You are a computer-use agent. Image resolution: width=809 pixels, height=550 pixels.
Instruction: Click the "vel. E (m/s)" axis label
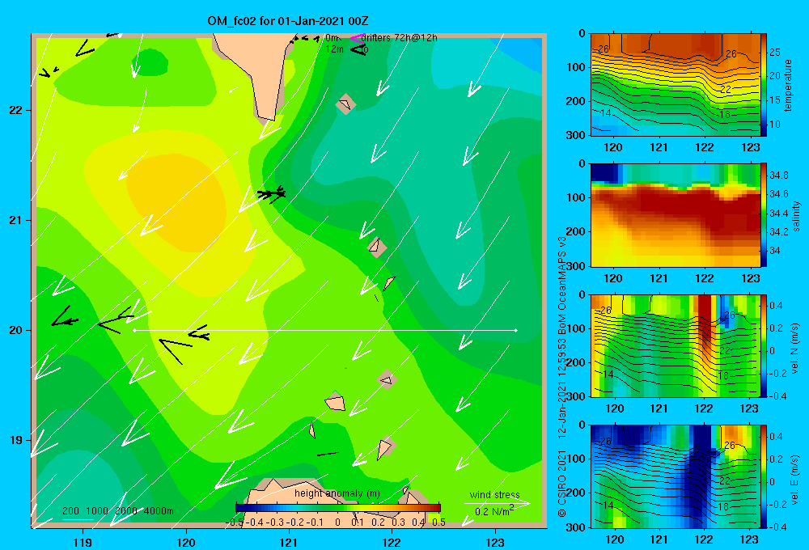point(795,478)
